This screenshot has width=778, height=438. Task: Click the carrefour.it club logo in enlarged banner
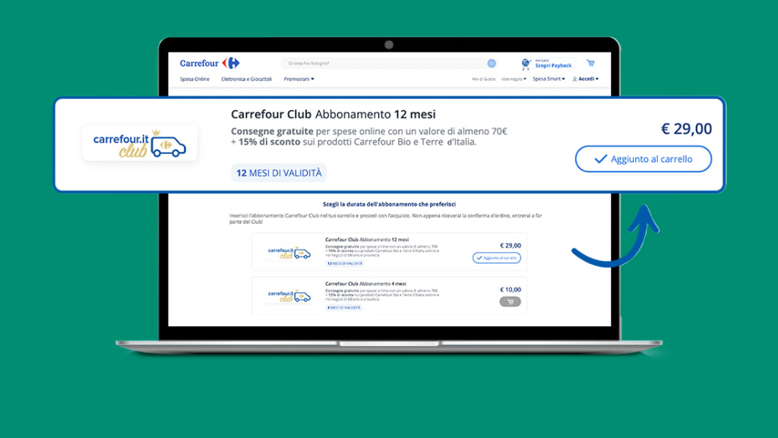pos(140,143)
